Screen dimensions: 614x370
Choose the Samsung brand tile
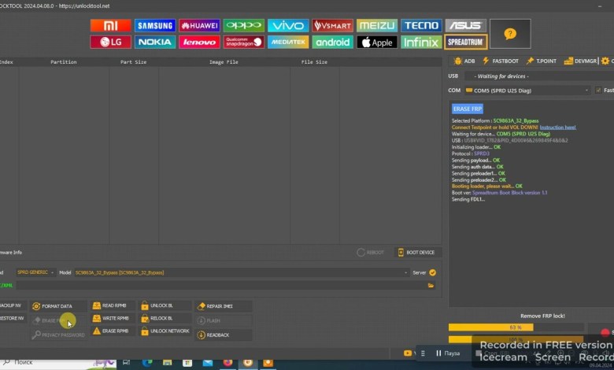pyautogui.click(x=155, y=25)
